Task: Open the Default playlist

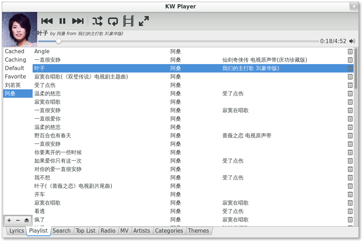Action: click(x=18, y=68)
